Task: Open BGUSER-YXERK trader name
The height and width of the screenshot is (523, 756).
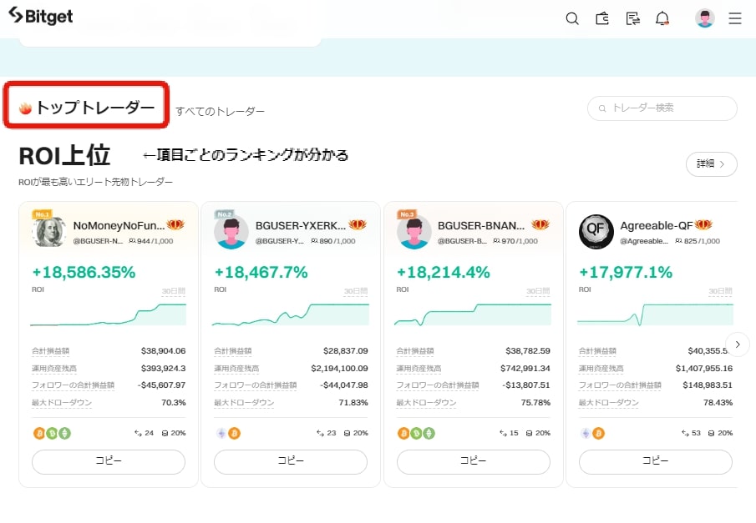Action: tap(301, 225)
